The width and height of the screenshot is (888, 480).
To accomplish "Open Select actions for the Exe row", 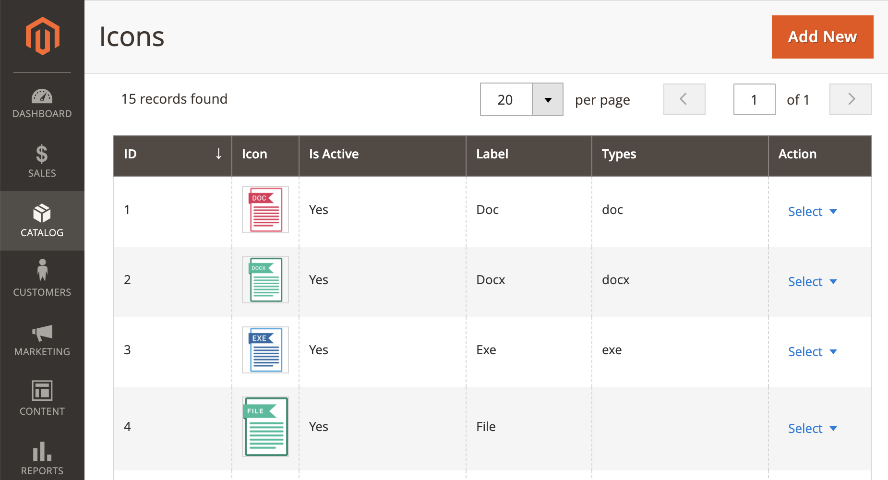I will click(811, 351).
